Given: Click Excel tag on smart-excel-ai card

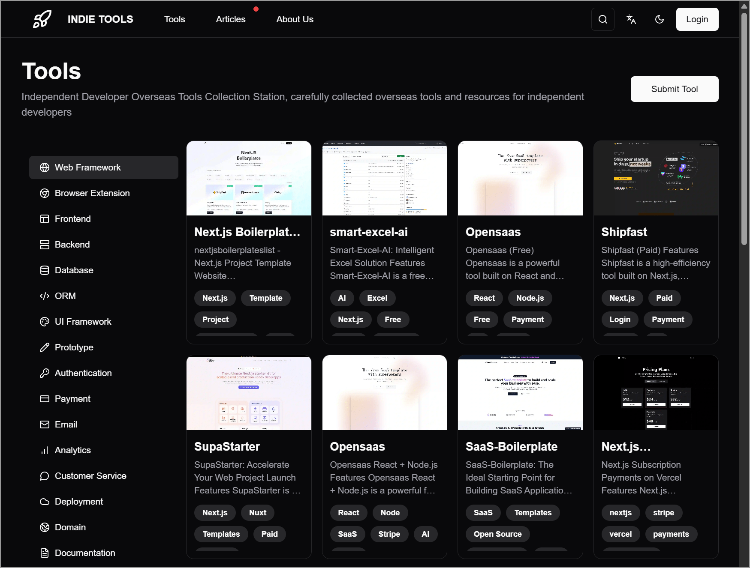Looking at the screenshot, I should click(377, 298).
